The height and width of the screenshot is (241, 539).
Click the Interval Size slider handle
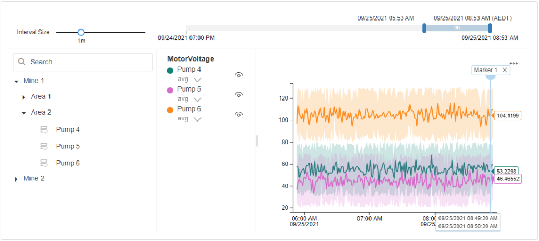tap(81, 32)
